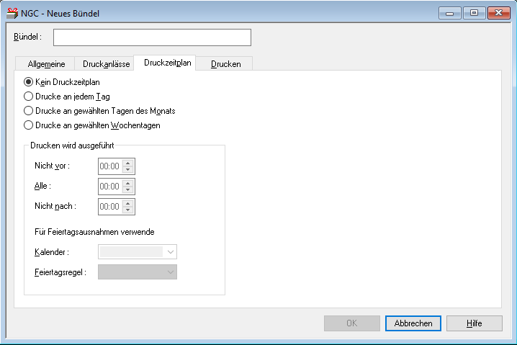The width and height of the screenshot is (517, 345).
Task: Go to the Drucken tab
Action: tap(225, 64)
